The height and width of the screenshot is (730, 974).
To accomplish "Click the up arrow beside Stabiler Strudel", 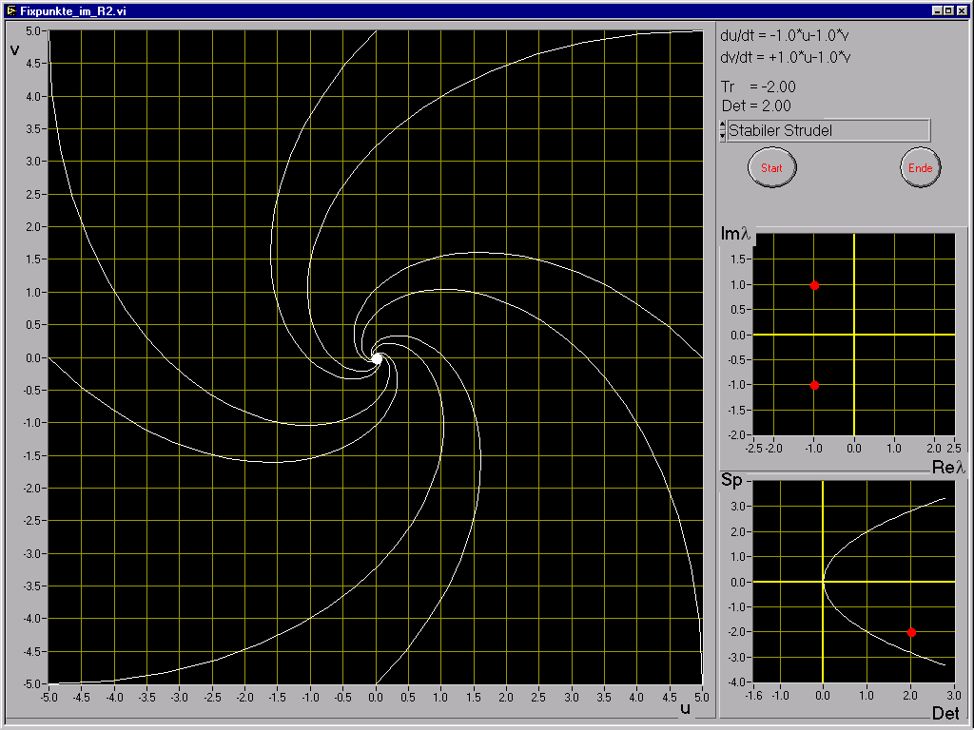I will tap(722, 125).
